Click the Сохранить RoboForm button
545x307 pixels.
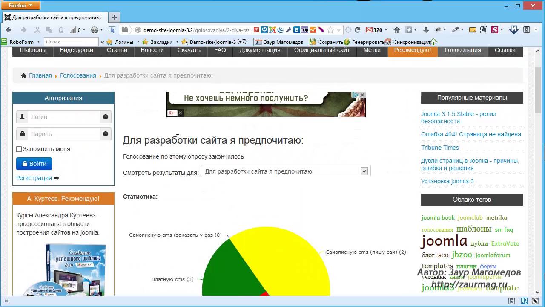click(x=326, y=42)
